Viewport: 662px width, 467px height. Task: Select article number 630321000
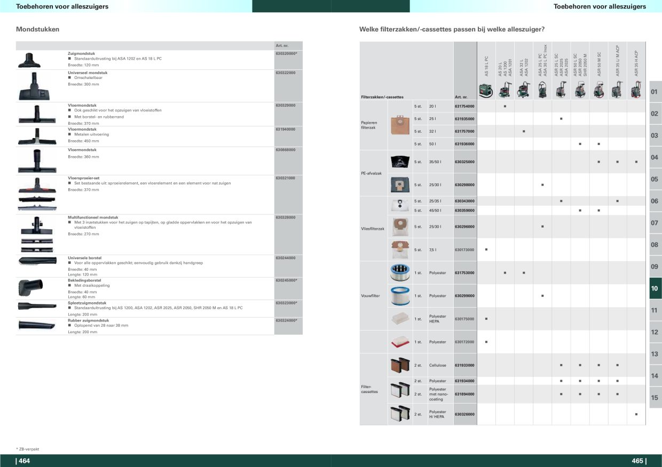coord(286,178)
